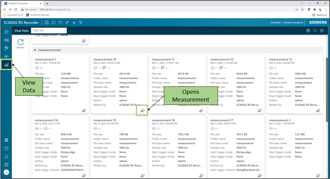Open the View Data sidebar icon
Image resolution: width=330 pixels, height=179 pixels.
click(6, 65)
